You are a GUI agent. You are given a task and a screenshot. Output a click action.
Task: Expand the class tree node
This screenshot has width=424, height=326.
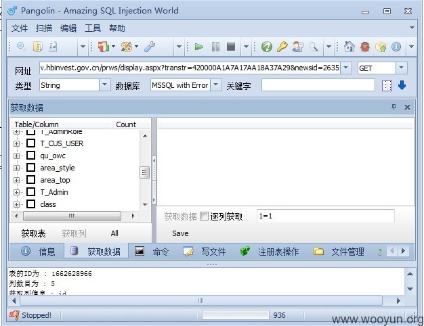click(16, 204)
